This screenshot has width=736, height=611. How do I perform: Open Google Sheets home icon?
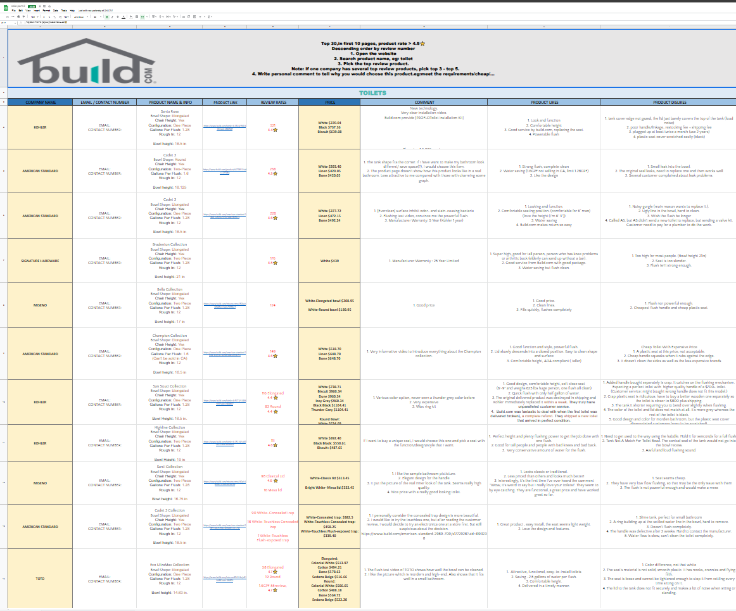point(6,8)
